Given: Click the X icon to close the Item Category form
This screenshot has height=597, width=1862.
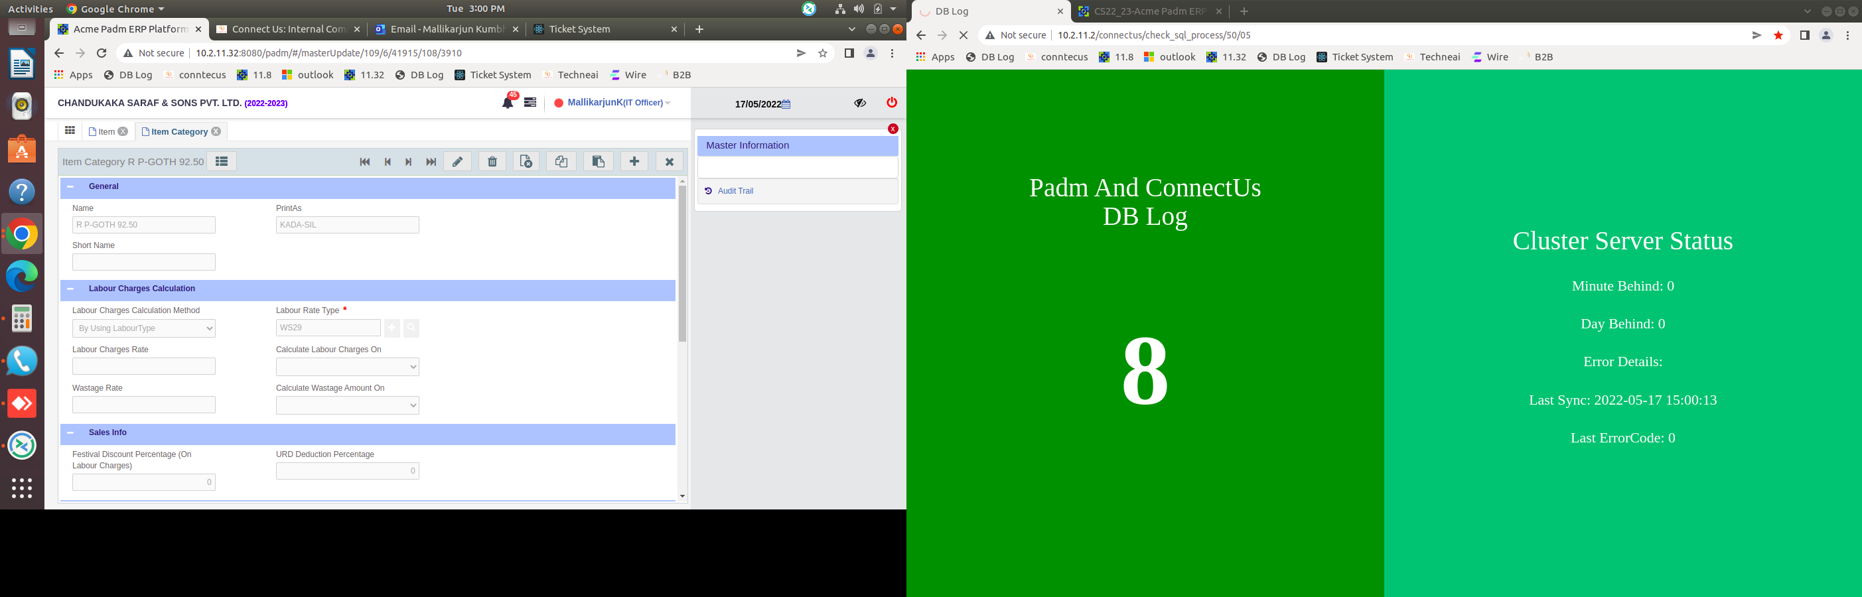Looking at the screenshot, I should (670, 162).
